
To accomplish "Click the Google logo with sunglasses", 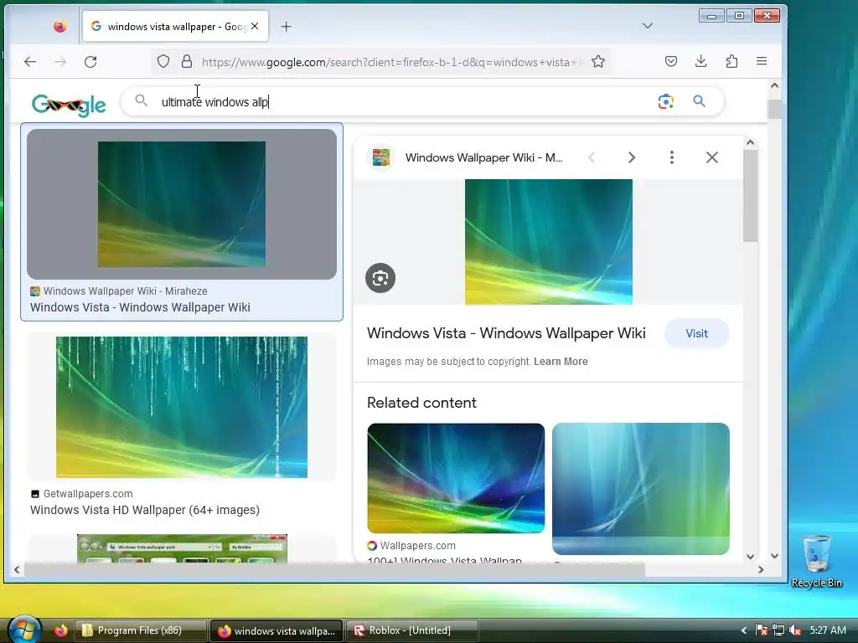I will click(69, 104).
